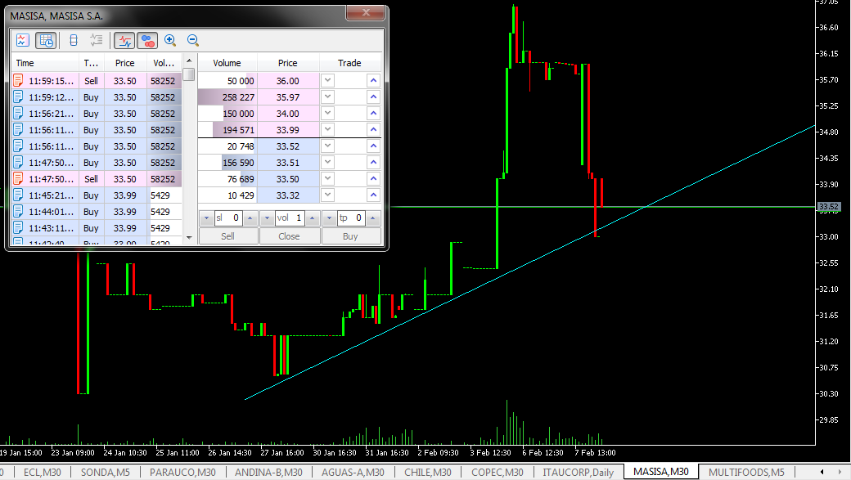Place sell order at 34.00 via down arrow
This screenshot has width=851, height=480.
327,114
